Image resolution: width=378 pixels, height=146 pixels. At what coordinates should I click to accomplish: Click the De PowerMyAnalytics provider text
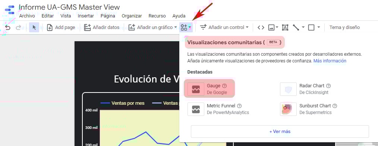228,113
